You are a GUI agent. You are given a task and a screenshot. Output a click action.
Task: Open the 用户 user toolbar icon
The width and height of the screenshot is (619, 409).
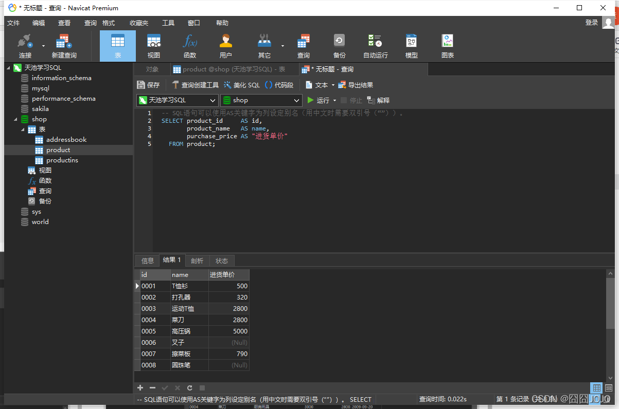tap(225, 46)
